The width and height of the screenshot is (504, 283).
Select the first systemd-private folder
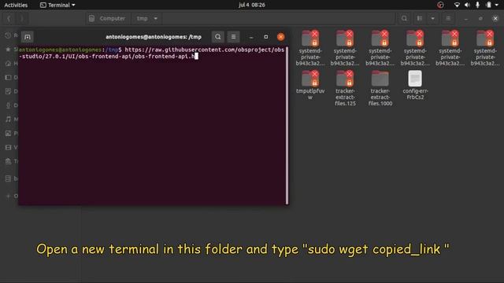pyautogui.click(x=309, y=48)
